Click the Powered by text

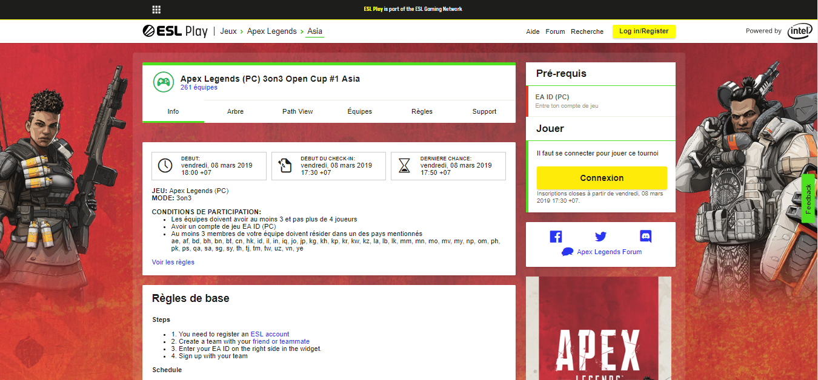pos(763,31)
